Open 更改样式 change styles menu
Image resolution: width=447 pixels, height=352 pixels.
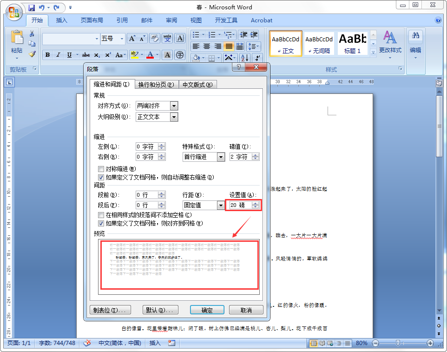[x=390, y=45]
